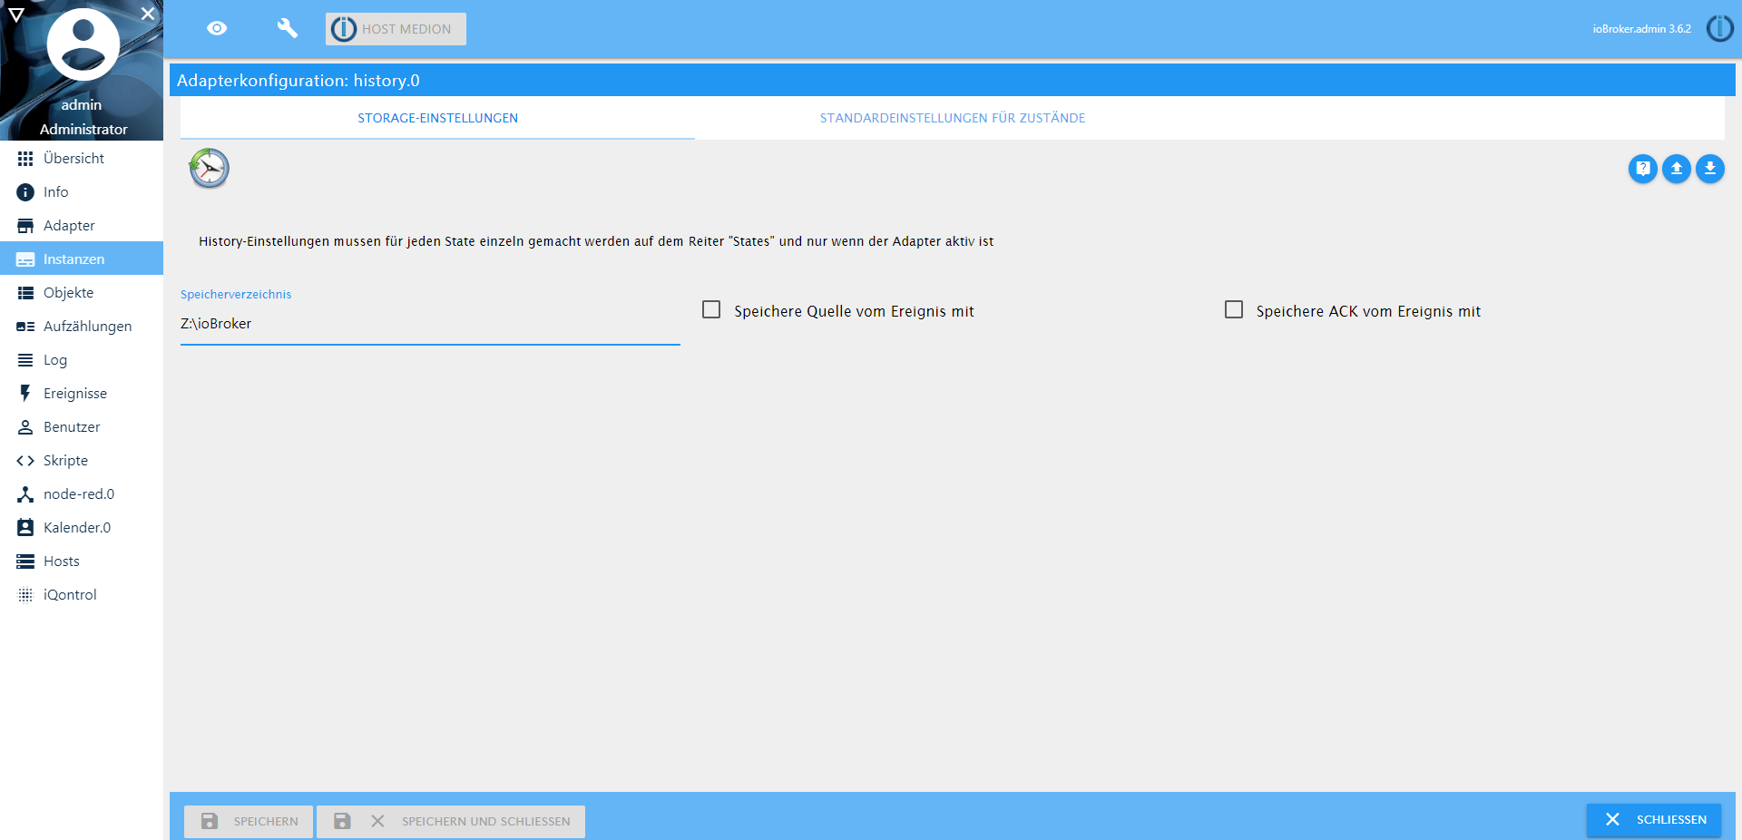This screenshot has height=840, width=1742.
Task: Upload configuration using the upload icon
Action: click(x=1676, y=169)
